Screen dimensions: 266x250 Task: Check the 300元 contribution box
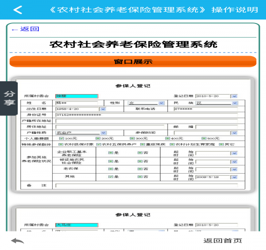point(132,138)
